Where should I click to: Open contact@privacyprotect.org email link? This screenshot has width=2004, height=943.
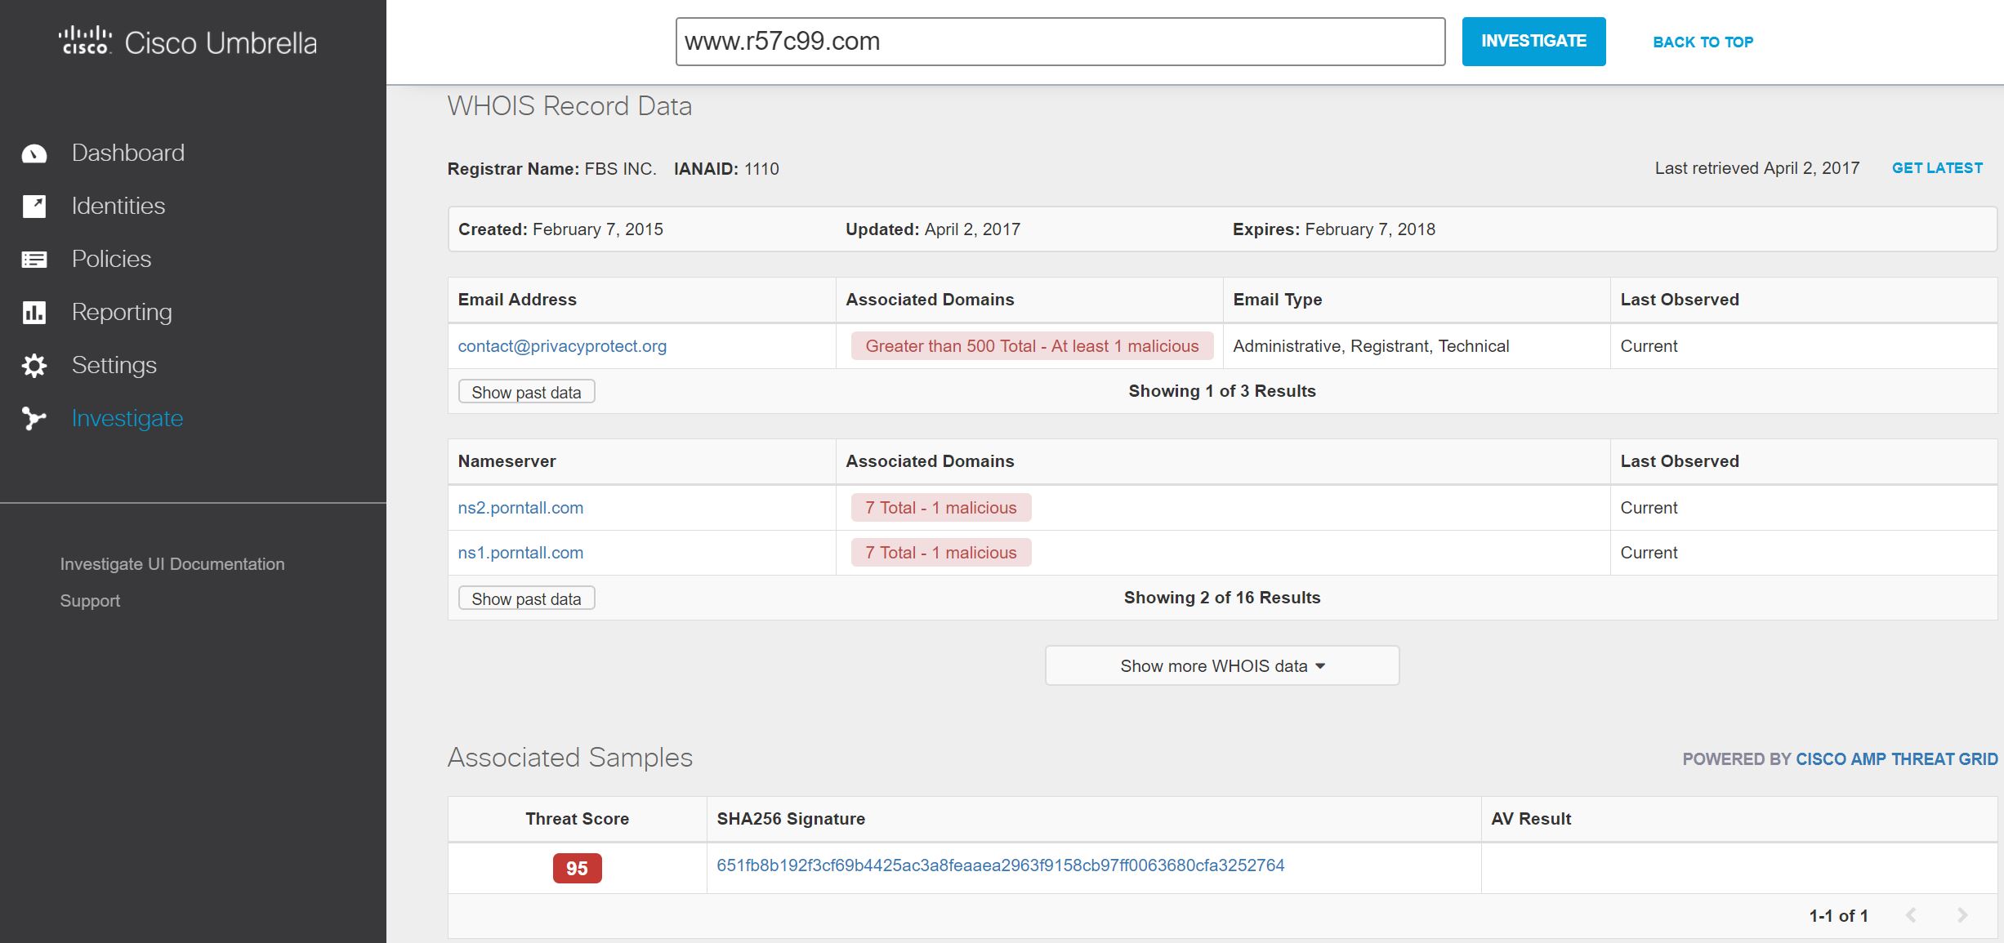coord(562,346)
